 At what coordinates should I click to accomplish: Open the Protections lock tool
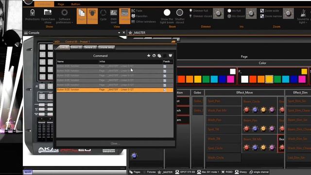pos(33,15)
